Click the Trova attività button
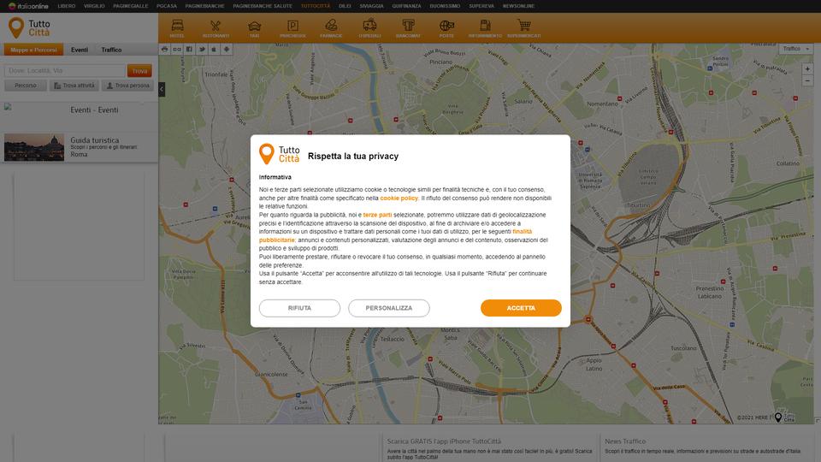Viewport: 821px width, 462px height. (74, 86)
